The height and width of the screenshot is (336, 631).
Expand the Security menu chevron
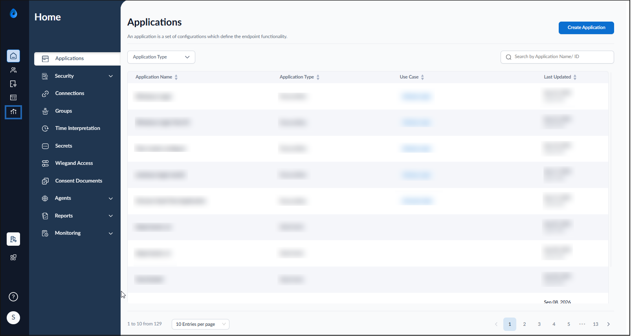coord(111,76)
